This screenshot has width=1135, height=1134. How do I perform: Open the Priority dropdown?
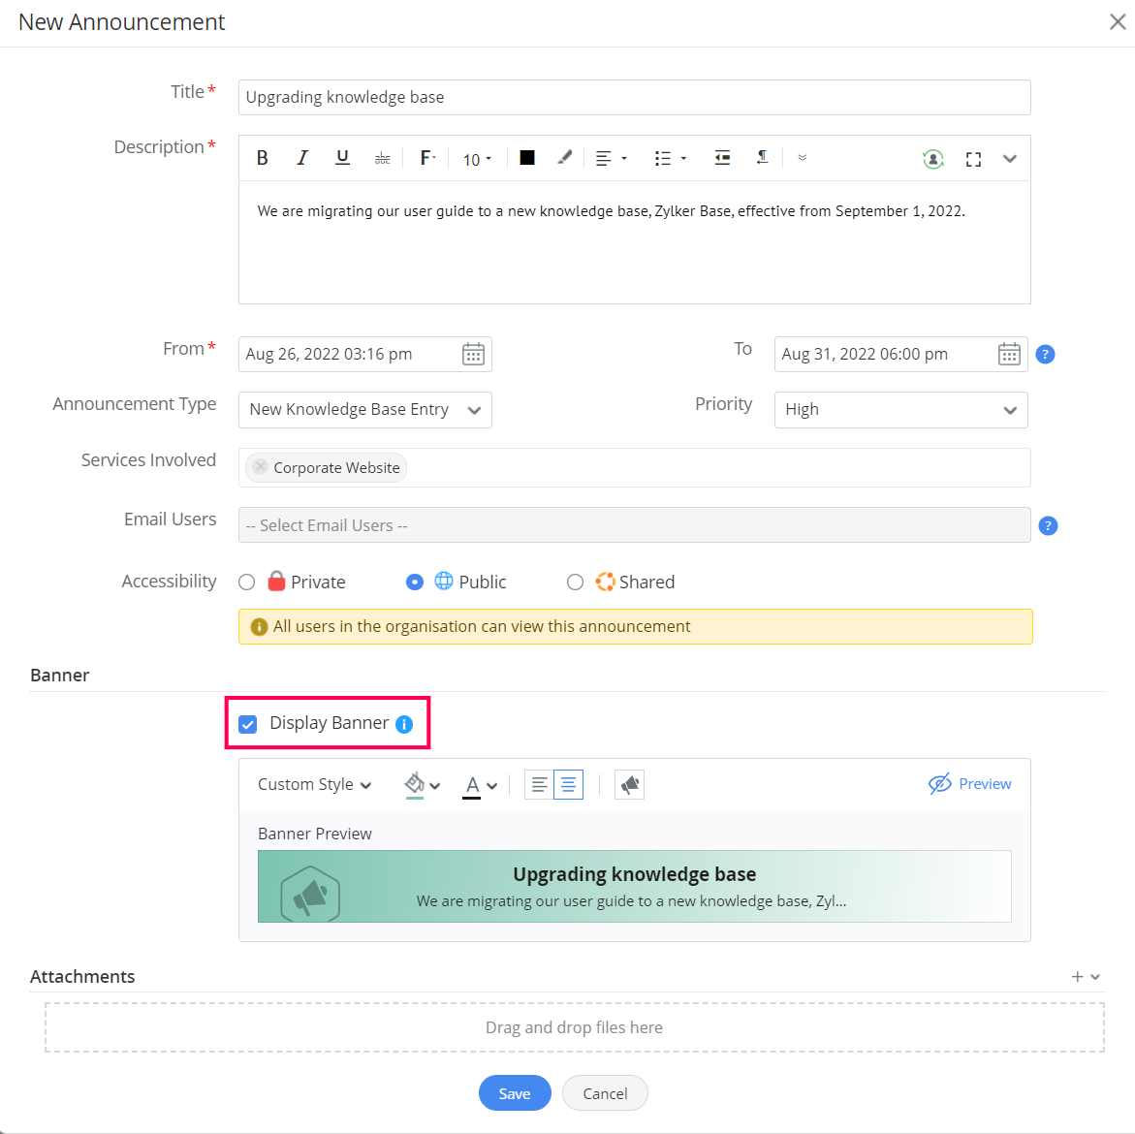[x=900, y=410]
